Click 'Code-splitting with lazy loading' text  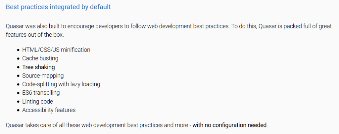point(61,84)
